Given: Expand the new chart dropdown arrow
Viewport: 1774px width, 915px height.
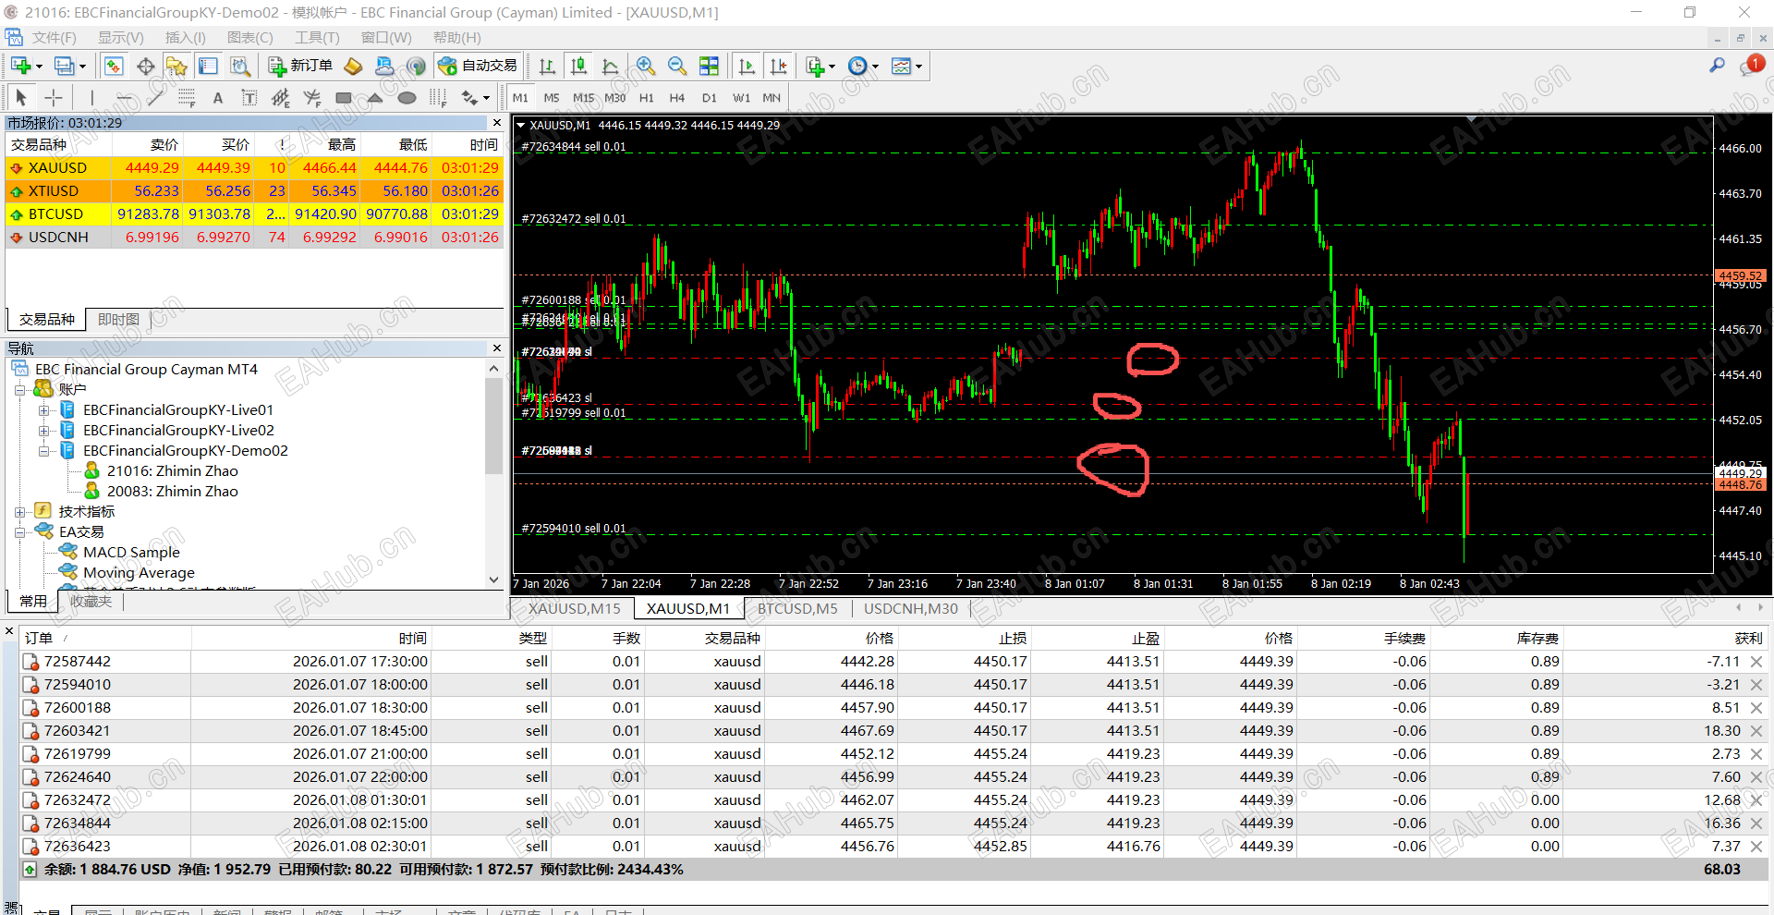Looking at the screenshot, I should 39,67.
